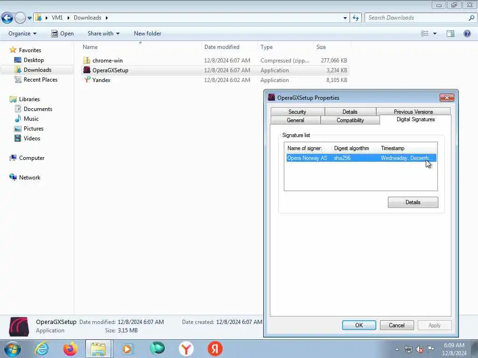Show hidden tray icons arrow
The height and width of the screenshot is (358, 478).
pyautogui.click(x=397, y=349)
